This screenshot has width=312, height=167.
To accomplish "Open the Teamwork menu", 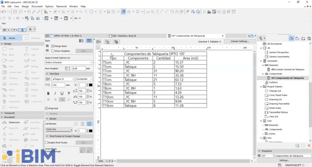I will coord(61,6).
